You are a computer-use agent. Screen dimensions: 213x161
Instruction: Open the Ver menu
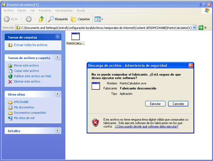pyautogui.click(x=33, y=11)
